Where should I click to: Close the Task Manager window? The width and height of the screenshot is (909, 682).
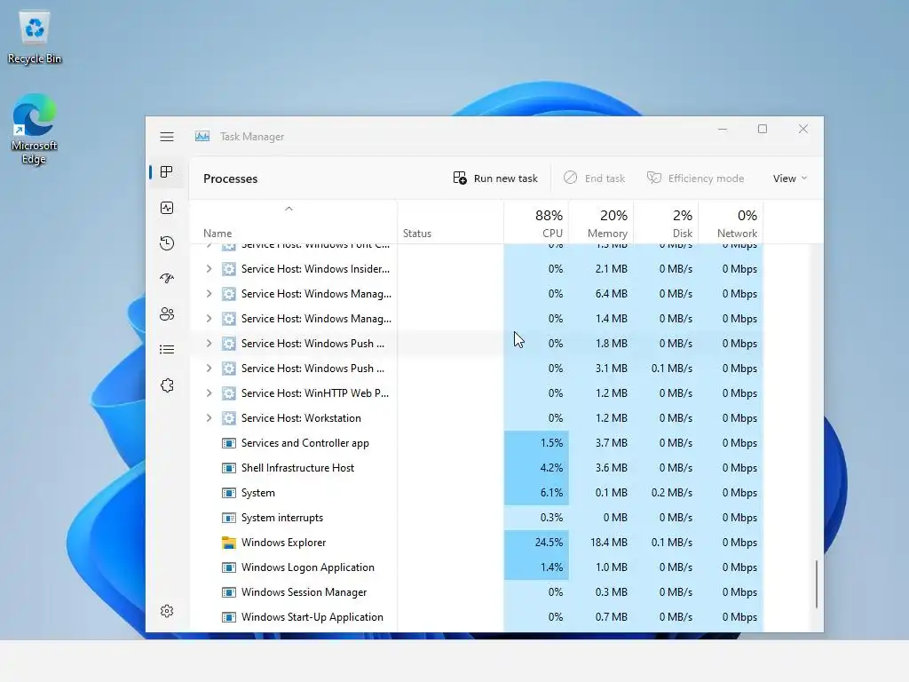[803, 129]
